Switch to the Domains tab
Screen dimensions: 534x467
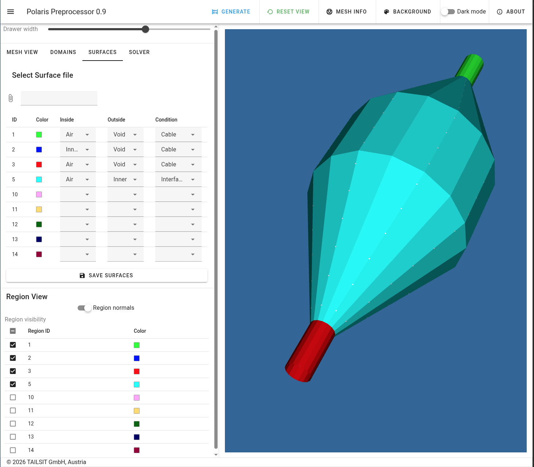click(63, 52)
